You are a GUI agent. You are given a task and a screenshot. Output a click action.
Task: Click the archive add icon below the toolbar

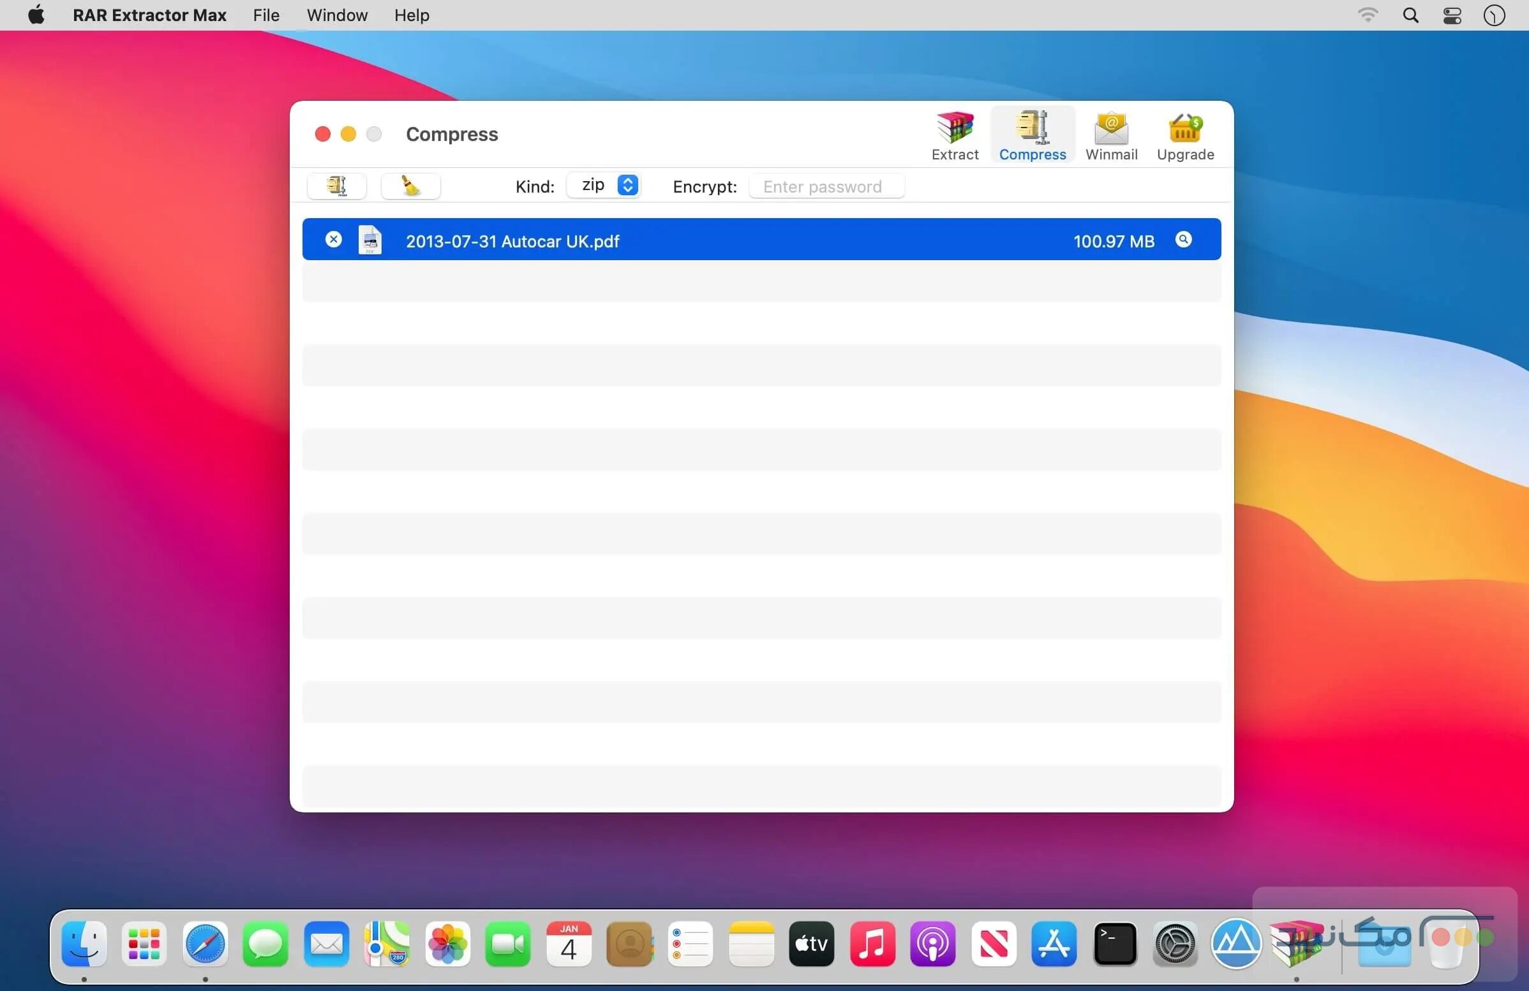336,186
